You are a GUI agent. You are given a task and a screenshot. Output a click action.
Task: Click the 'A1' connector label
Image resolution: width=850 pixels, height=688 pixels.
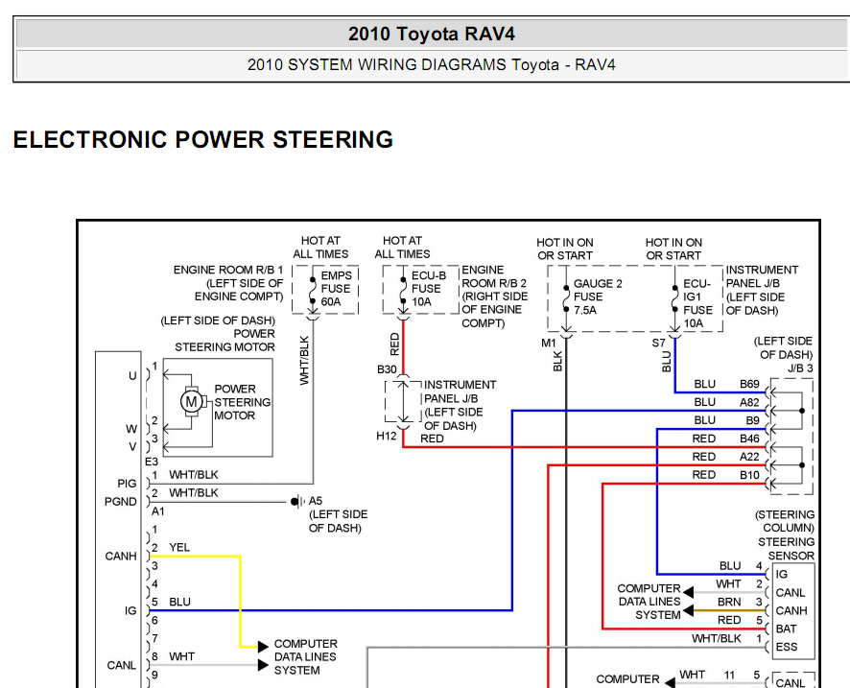(157, 511)
